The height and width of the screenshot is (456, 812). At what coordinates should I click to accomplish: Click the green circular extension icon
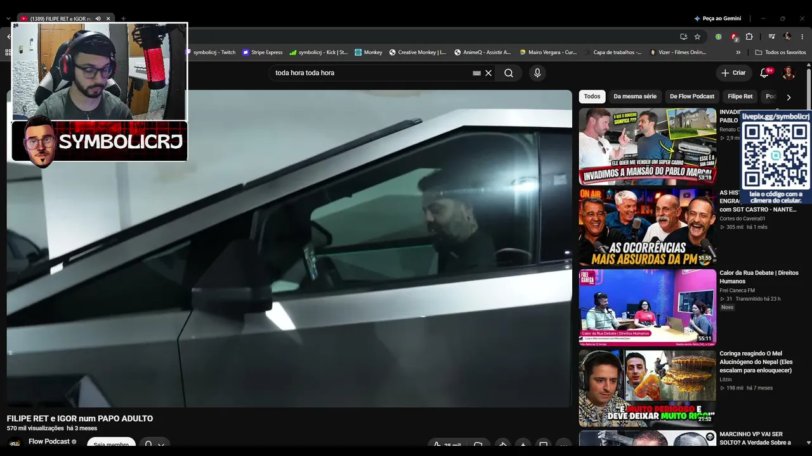(x=718, y=37)
